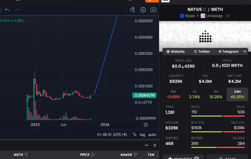Viewport: 251px width, 159px height.
Task: Click the NATIVE / WETH pair title
Action: [x=205, y=10]
